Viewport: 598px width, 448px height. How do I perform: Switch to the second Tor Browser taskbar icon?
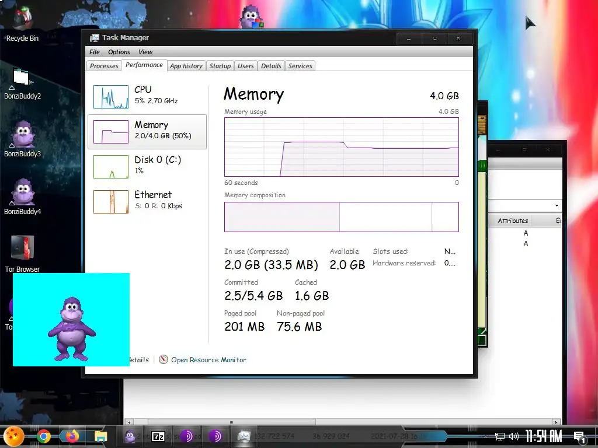(215, 436)
